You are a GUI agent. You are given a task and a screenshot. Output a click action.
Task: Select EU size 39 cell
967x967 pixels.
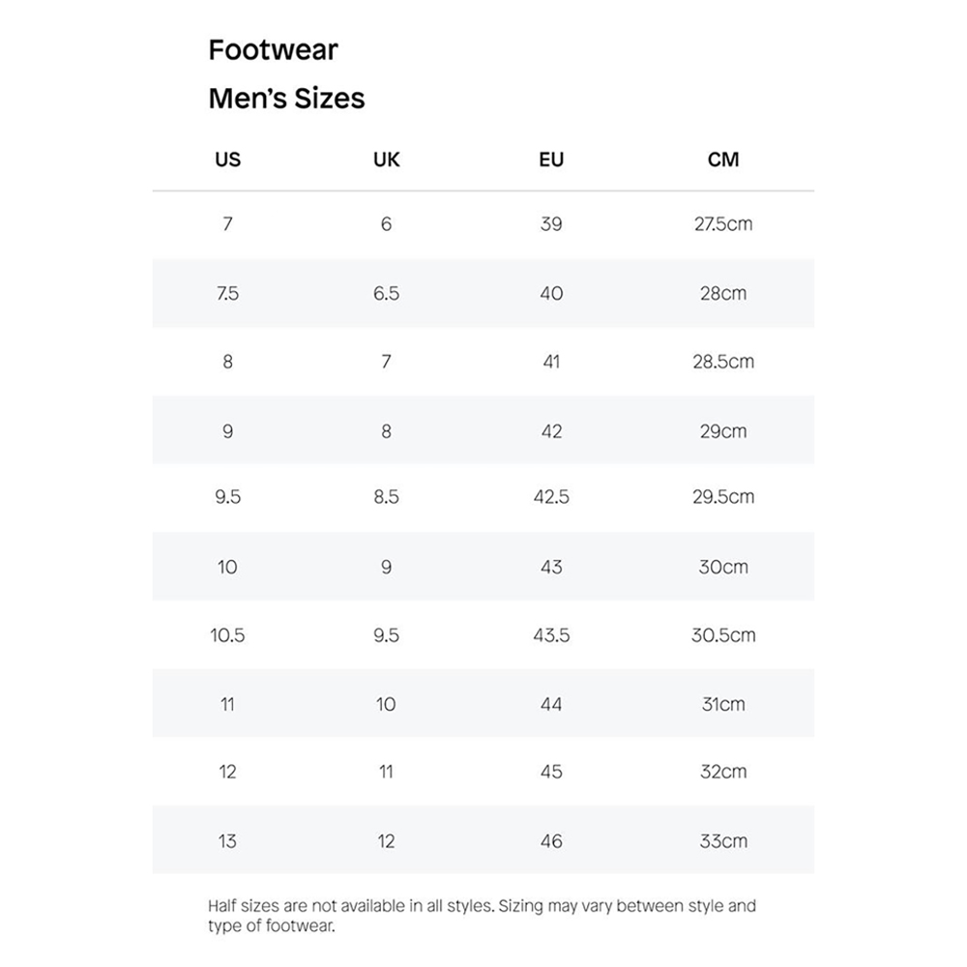[x=551, y=224]
